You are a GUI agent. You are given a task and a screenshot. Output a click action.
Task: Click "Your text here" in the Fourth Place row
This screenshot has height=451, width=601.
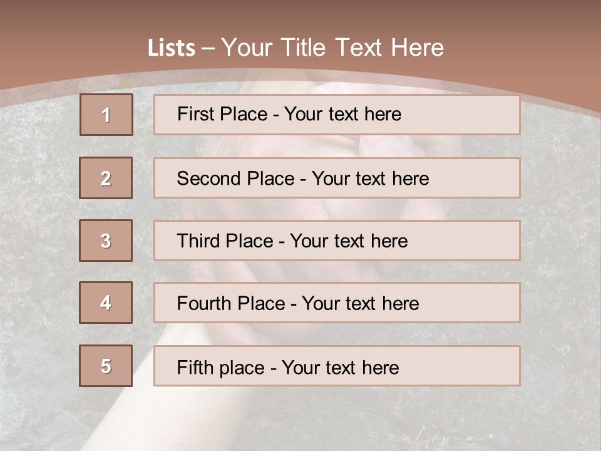(x=360, y=304)
